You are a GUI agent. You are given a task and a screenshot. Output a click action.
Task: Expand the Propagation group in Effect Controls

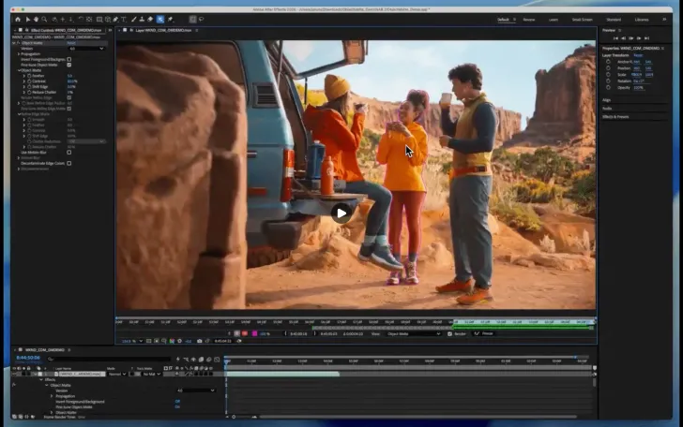coord(19,54)
